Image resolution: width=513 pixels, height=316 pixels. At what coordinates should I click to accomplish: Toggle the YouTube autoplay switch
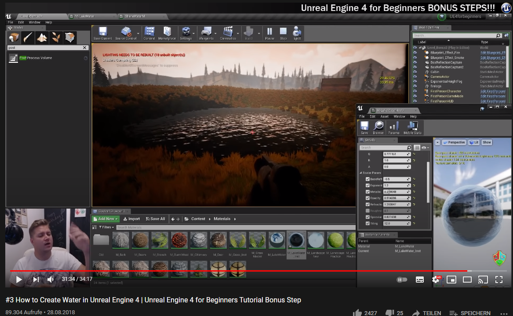click(x=401, y=280)
